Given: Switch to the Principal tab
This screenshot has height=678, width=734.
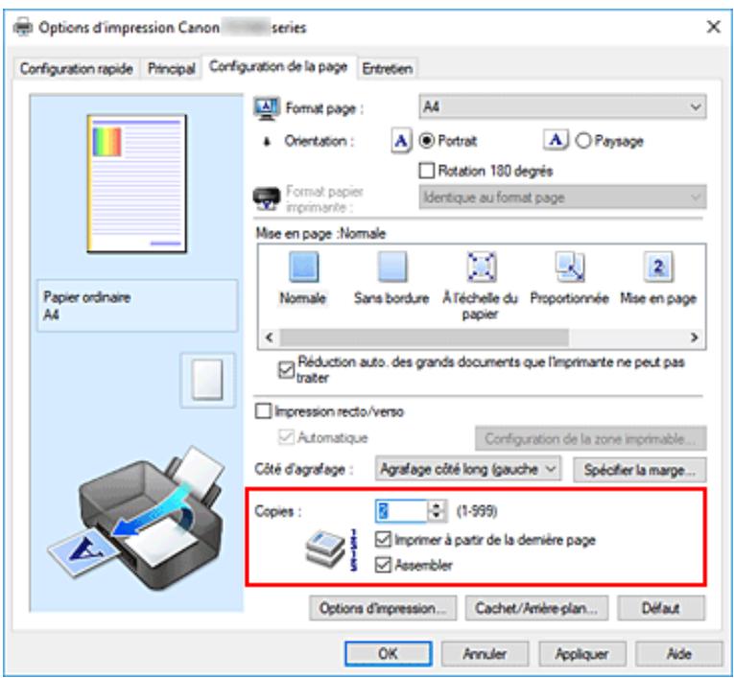Looking at the screenshot, I should tap(172, 69).
